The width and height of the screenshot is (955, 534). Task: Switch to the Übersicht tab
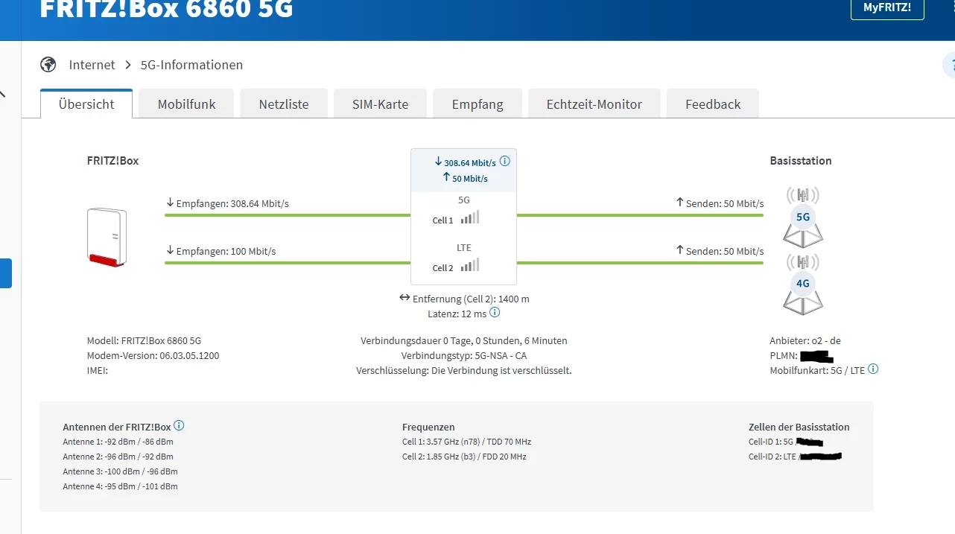[86, 104]
